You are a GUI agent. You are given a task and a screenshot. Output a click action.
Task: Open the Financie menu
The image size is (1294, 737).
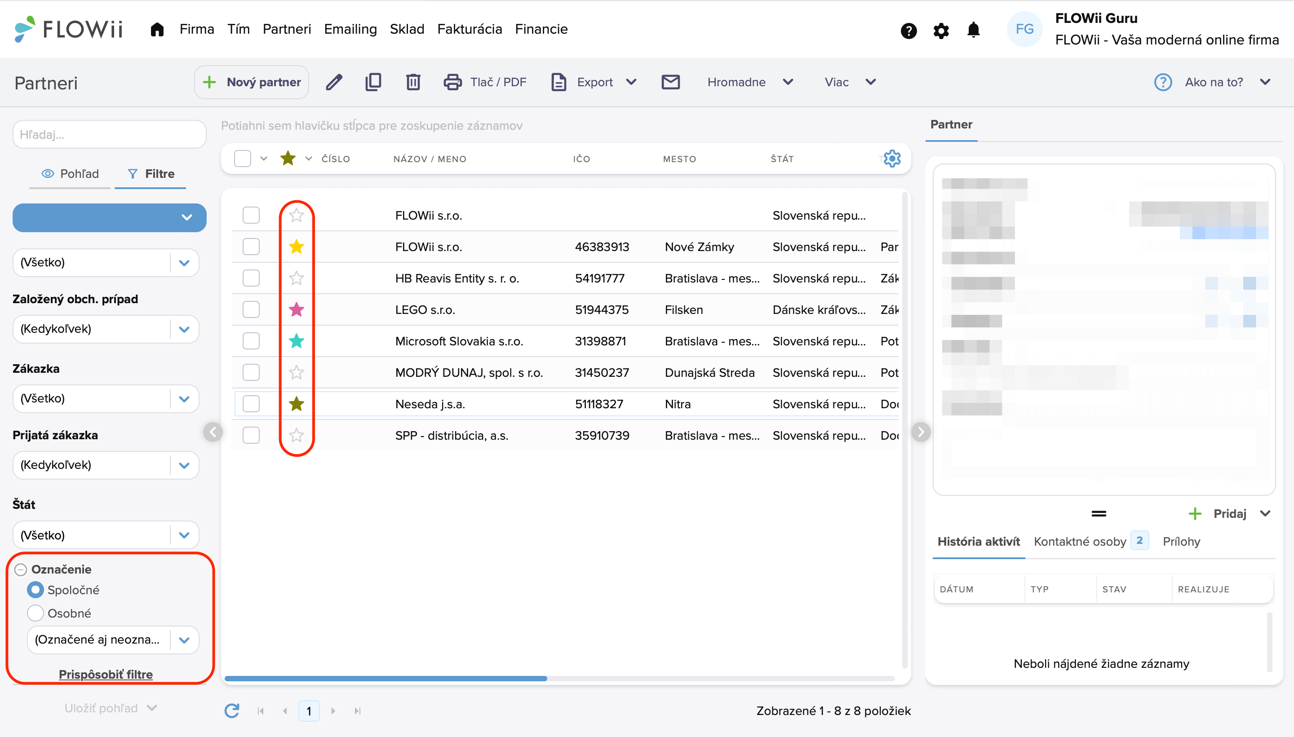[541, 29]
